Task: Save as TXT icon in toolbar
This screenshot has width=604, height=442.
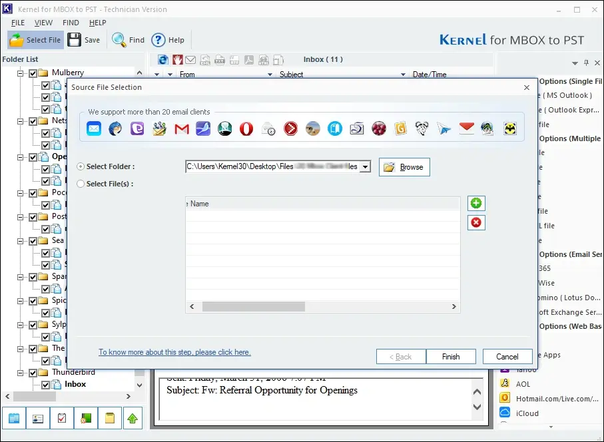Action: tap(220, 60)
